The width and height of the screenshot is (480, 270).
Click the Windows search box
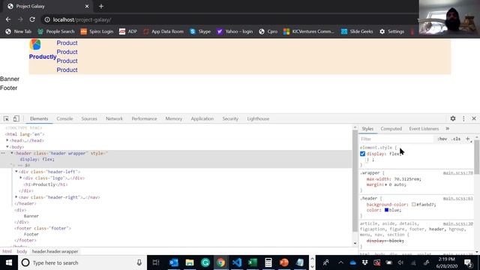[82, 262]
